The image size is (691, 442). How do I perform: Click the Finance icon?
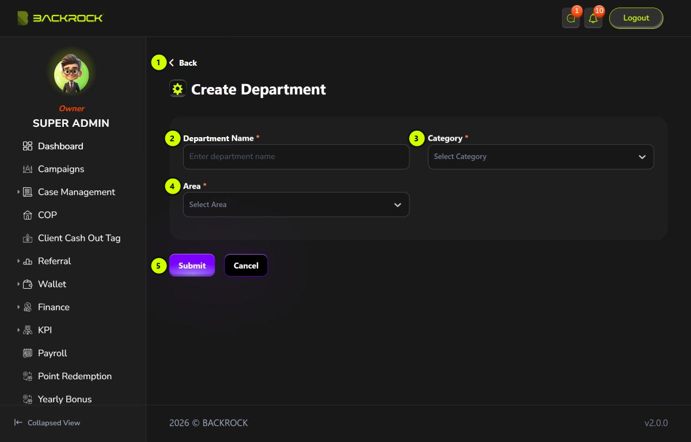click(28, 308)
